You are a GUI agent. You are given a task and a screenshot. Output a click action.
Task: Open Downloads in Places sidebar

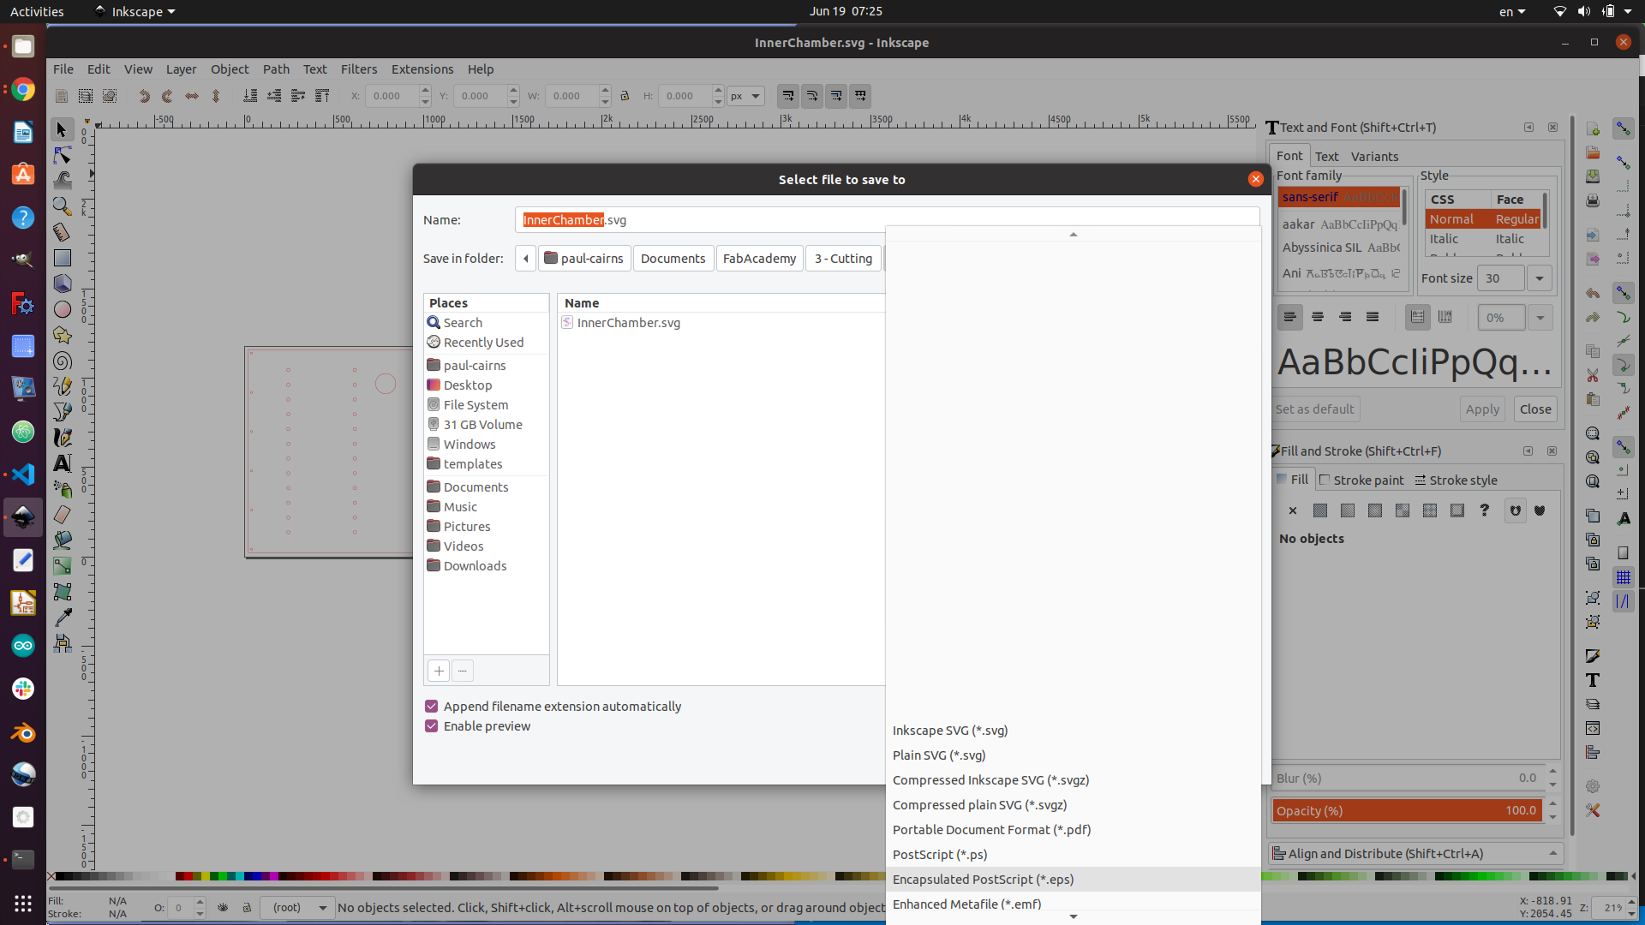475,566
